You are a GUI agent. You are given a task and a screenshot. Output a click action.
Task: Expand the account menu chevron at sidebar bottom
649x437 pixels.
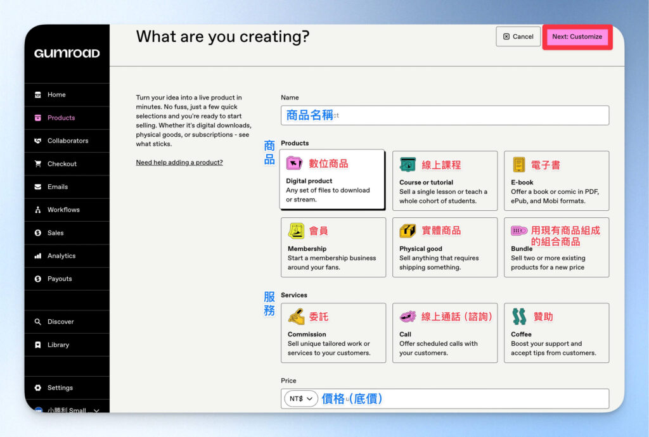(x=96, y=410)
